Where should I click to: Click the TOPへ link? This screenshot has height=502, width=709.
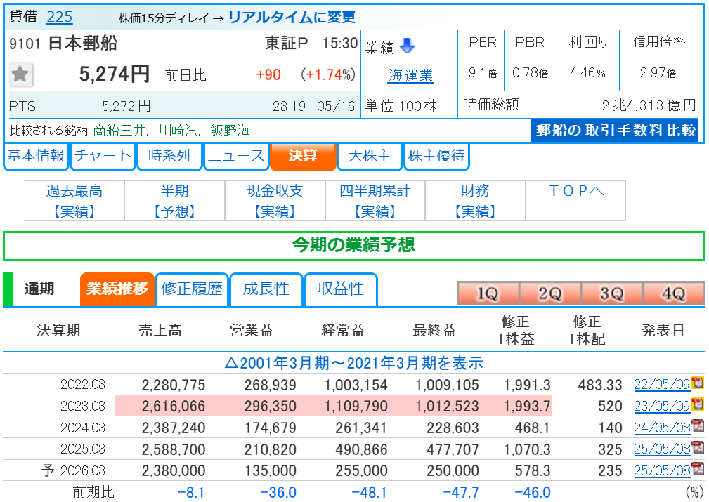(575, 191)
